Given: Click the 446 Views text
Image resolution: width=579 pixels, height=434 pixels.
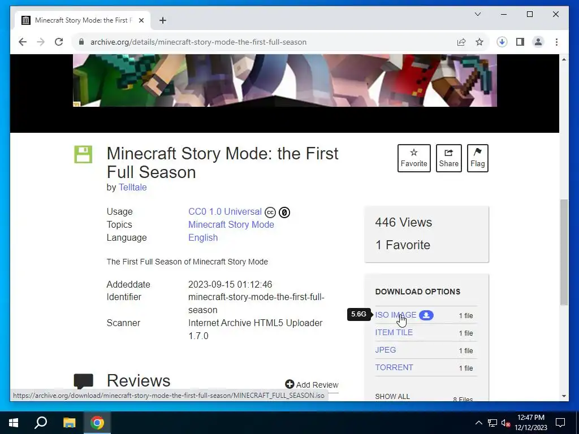Looking at the screenshot, I should 404,222.
